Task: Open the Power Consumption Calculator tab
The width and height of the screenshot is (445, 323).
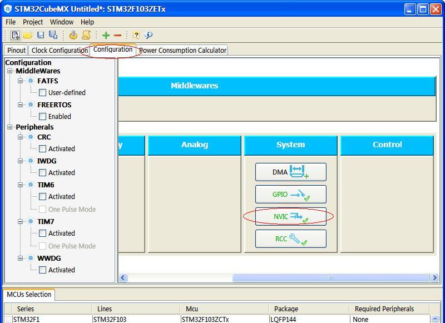Action: [x=182, y=50]
